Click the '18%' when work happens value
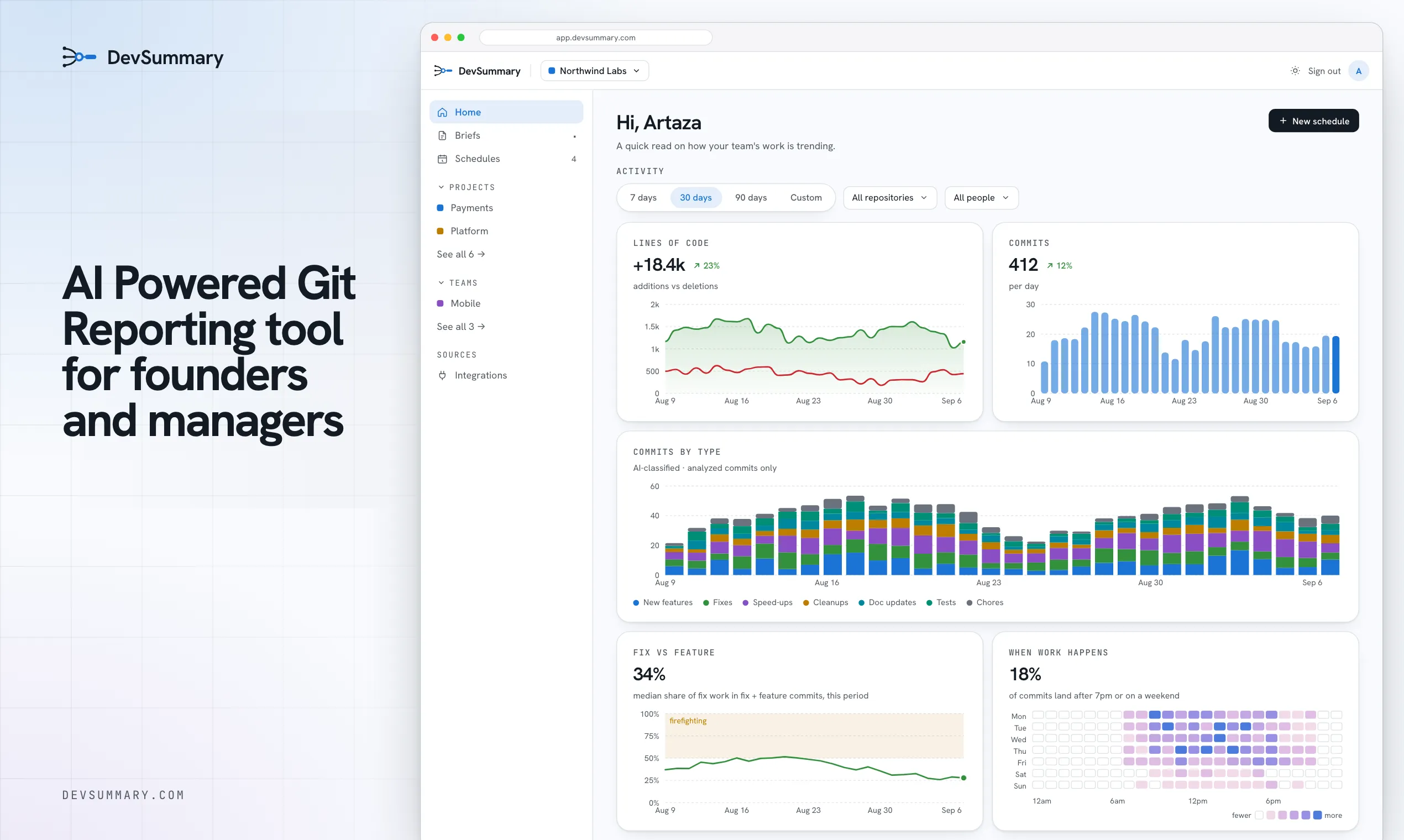Image resolution: width=1404 pixels, height=840 pixels. click(1025, 674)
